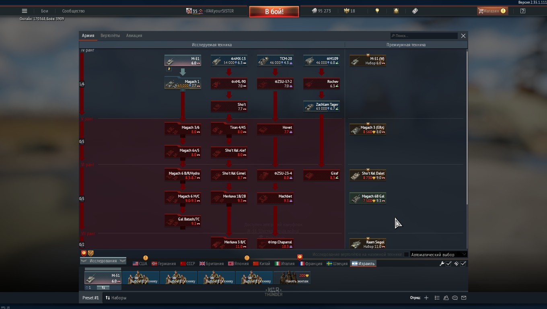Select the Япония nation tab

[x=239, y=264]
